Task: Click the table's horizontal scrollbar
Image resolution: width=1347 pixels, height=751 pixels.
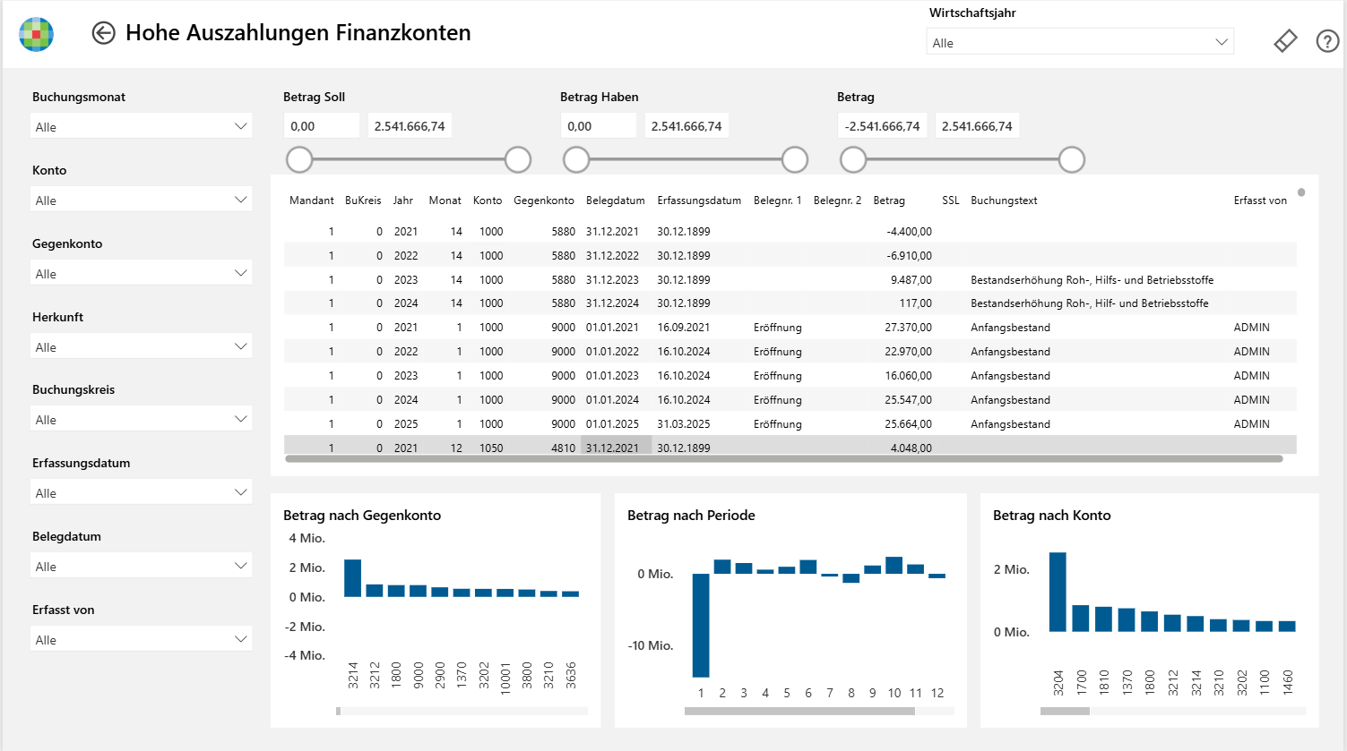Action: 784,459
